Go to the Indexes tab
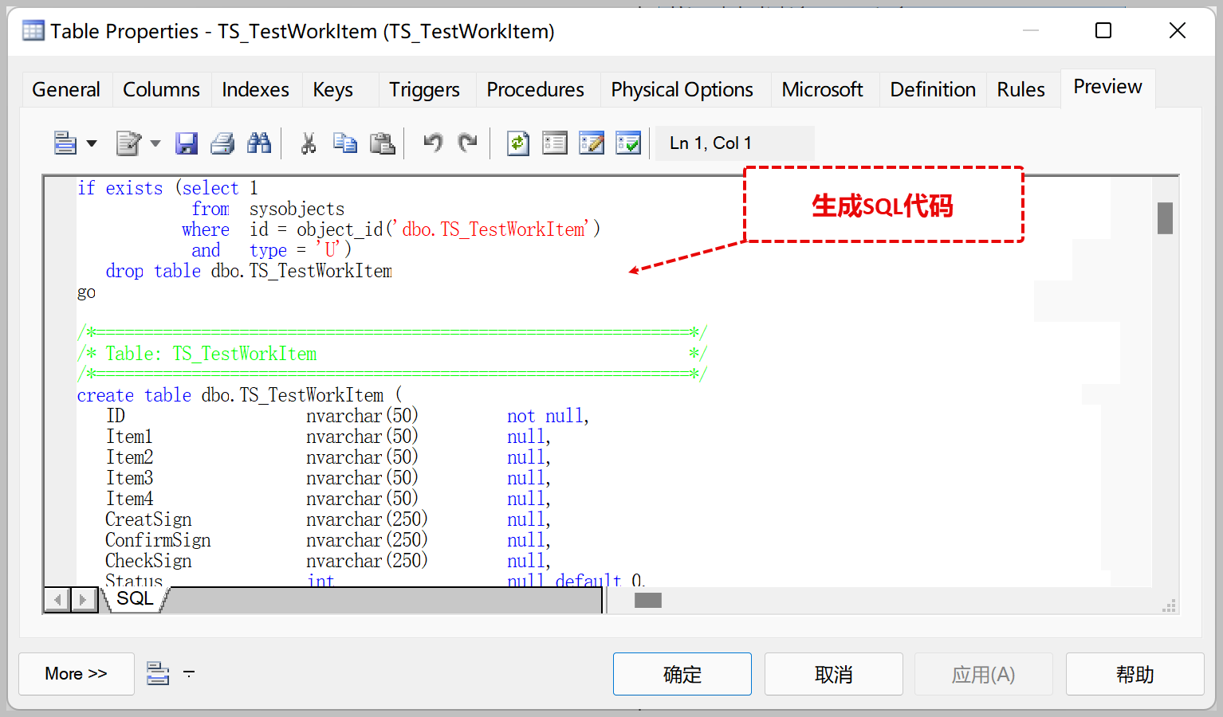 pyautogui.click(x=255, y=89)
